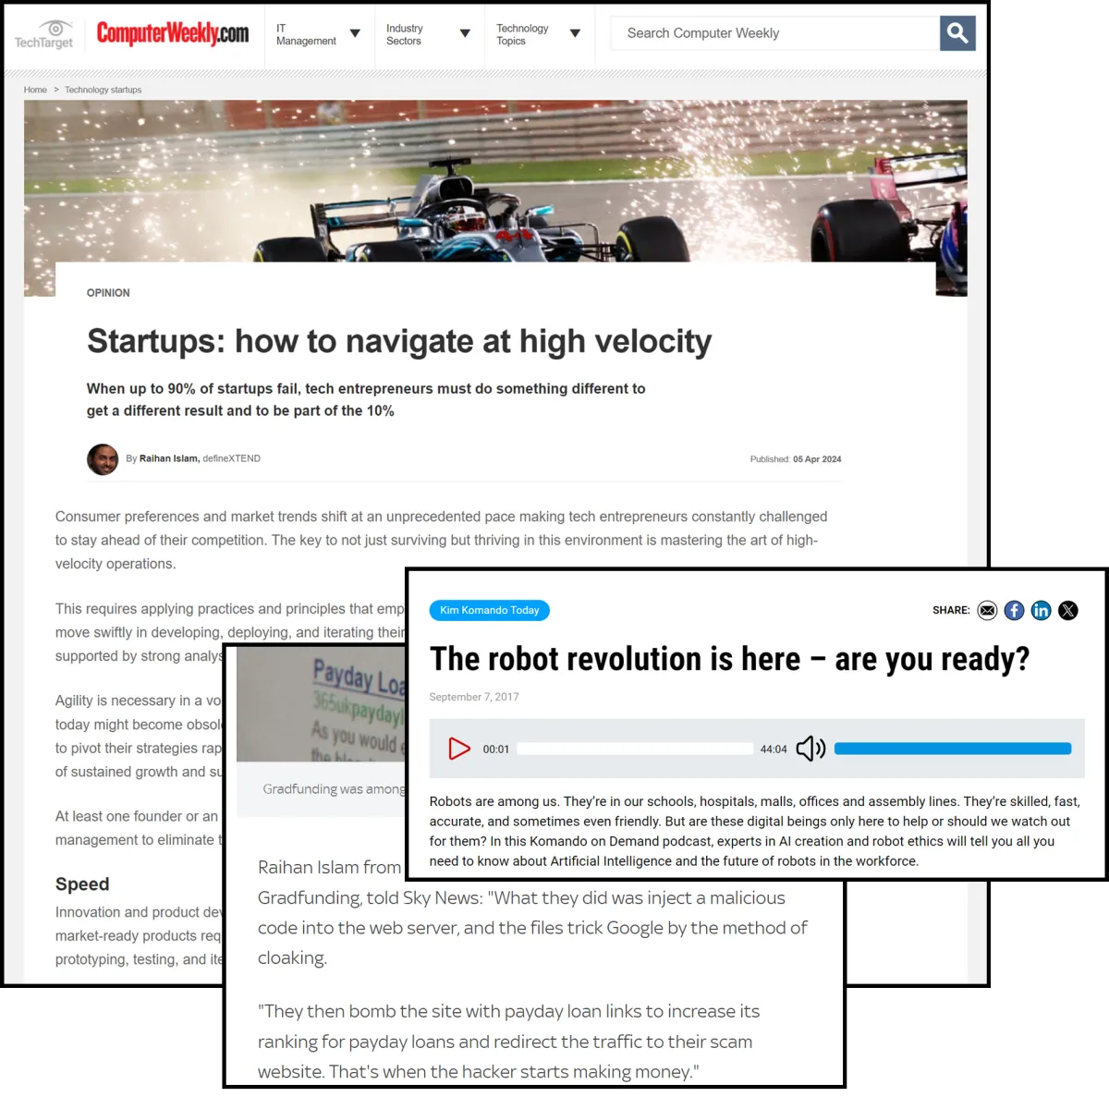Image resolution: width=1109 pixels, height=1109 pixels.
Task: Click the defineXTEND company name
Action: click(x=232, y=458)
